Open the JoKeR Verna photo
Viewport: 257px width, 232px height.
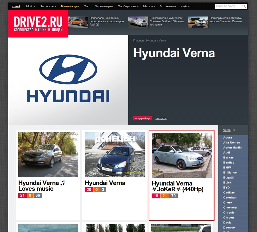click(x=181, y=155)
